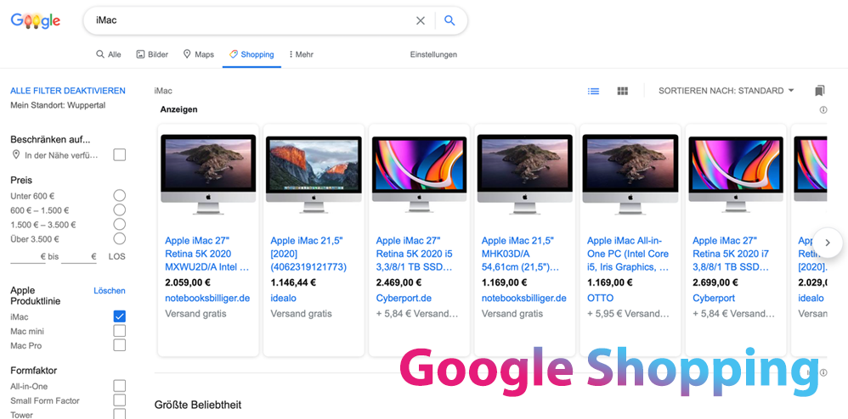Open the Mehr menu

[302, 54]
